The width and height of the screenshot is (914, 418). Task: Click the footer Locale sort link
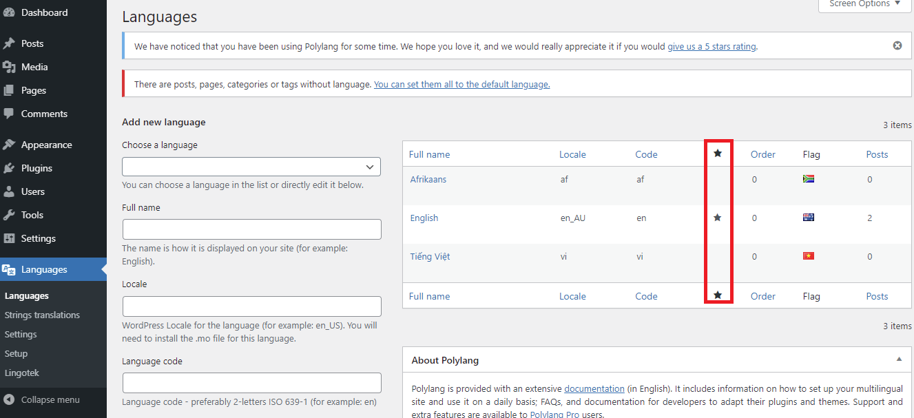pos(572,296)
